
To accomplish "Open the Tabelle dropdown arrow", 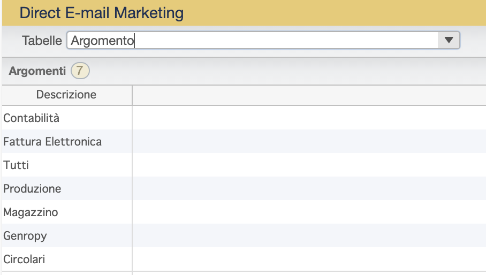I will 449,40.
